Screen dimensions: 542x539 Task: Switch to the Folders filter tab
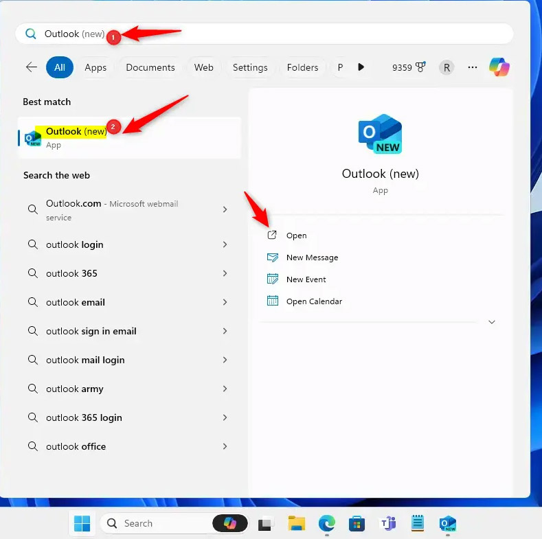coord(302,67)
